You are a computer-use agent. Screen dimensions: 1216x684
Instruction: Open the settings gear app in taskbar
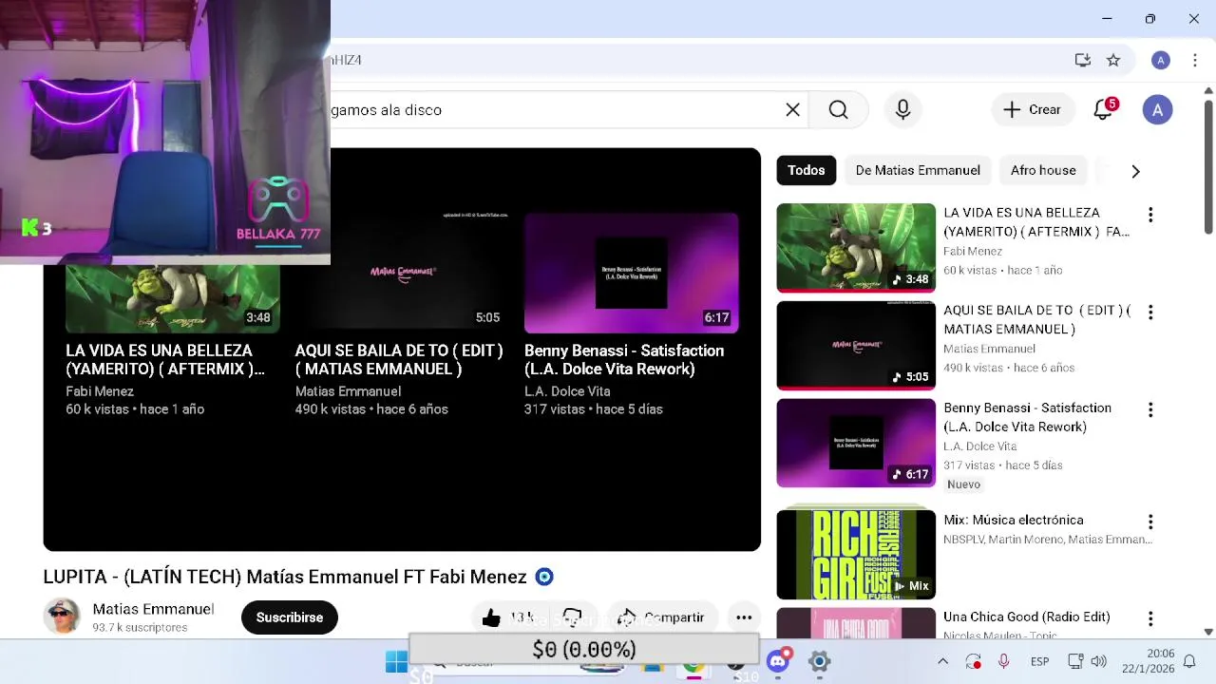(819, 661)
